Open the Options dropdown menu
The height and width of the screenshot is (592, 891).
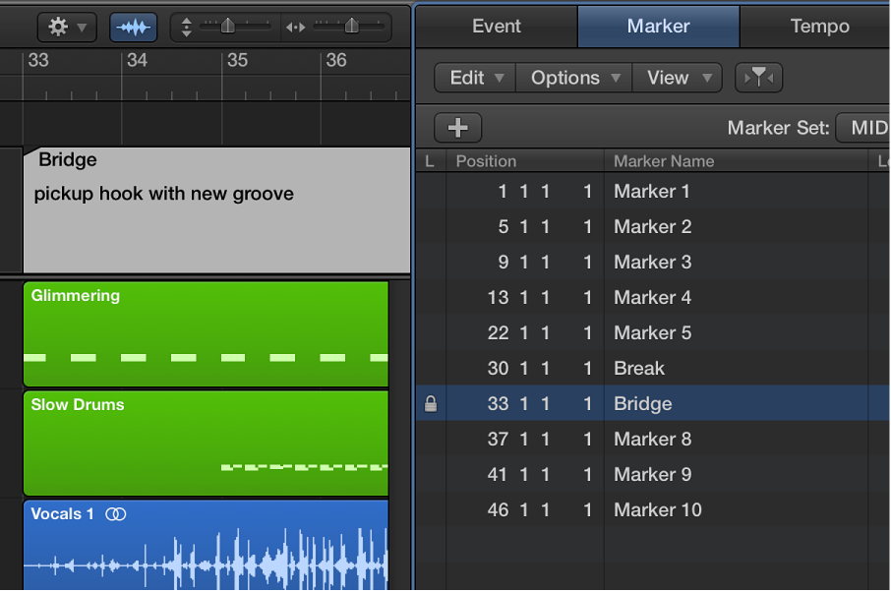(x=574, y=78)
